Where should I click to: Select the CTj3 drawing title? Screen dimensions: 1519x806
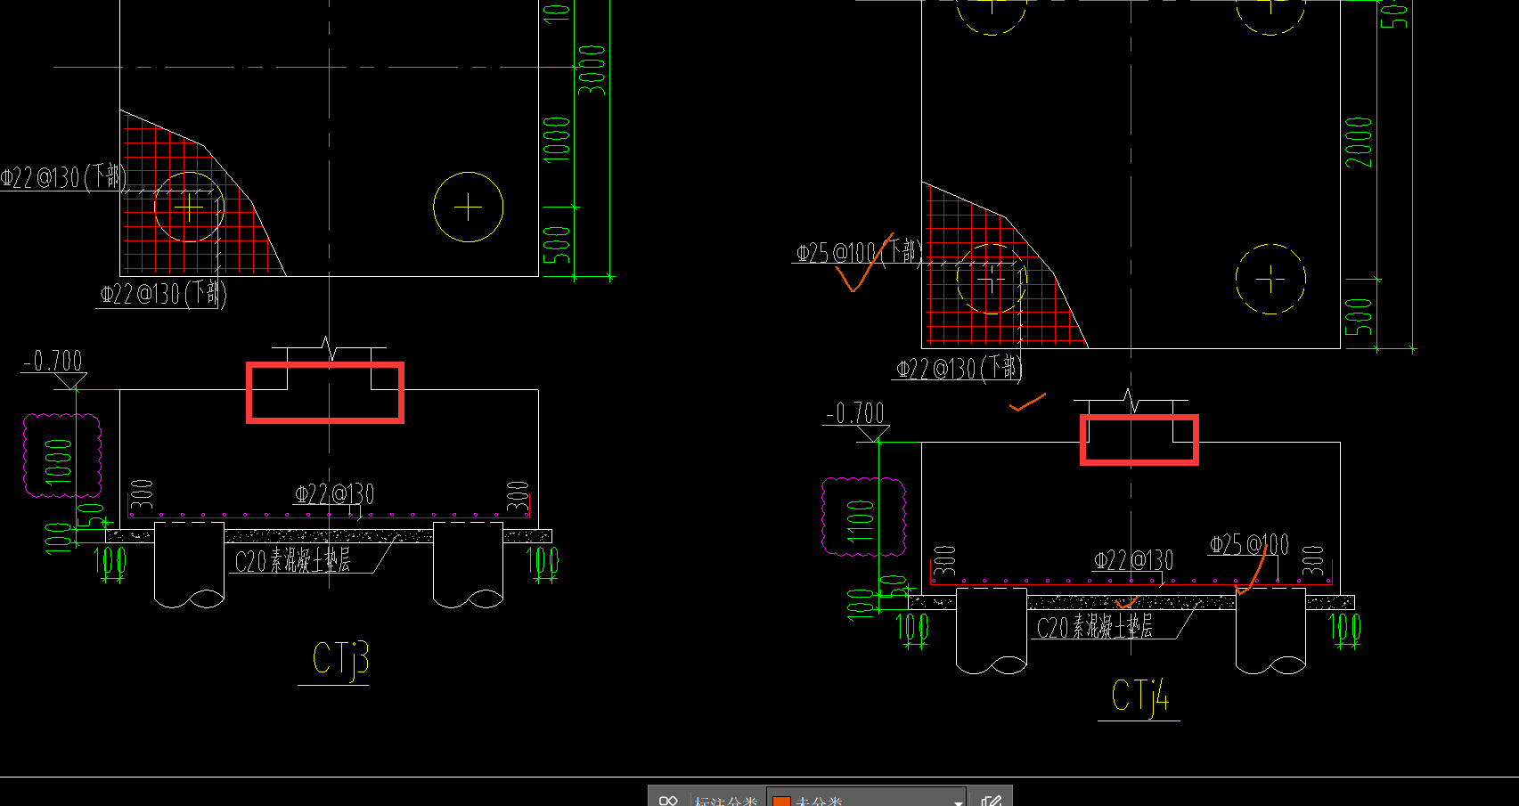(340, 660)
